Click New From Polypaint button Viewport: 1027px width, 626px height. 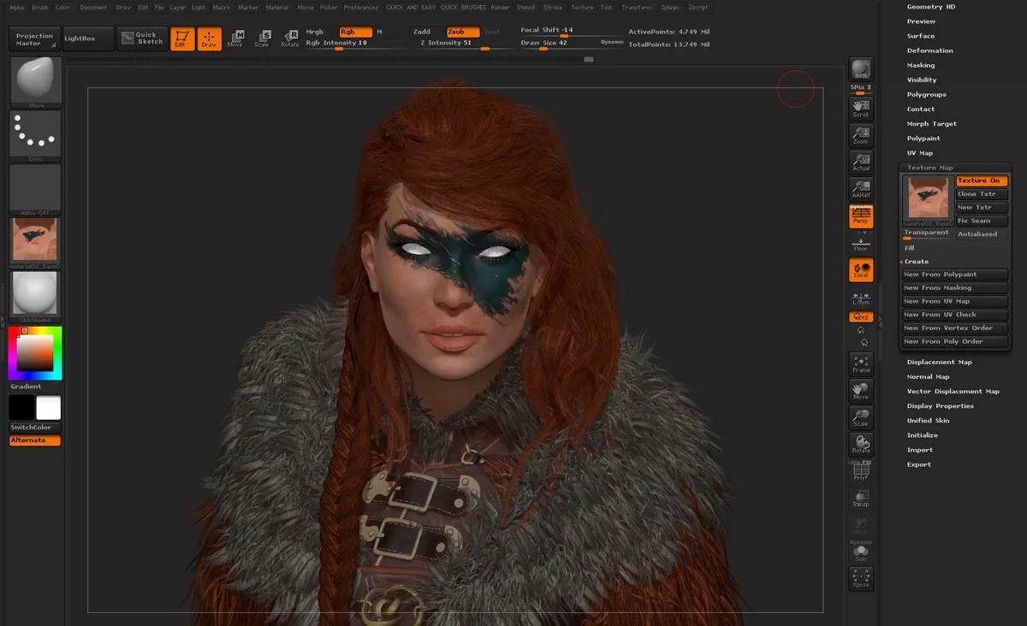tap(954, 274)
